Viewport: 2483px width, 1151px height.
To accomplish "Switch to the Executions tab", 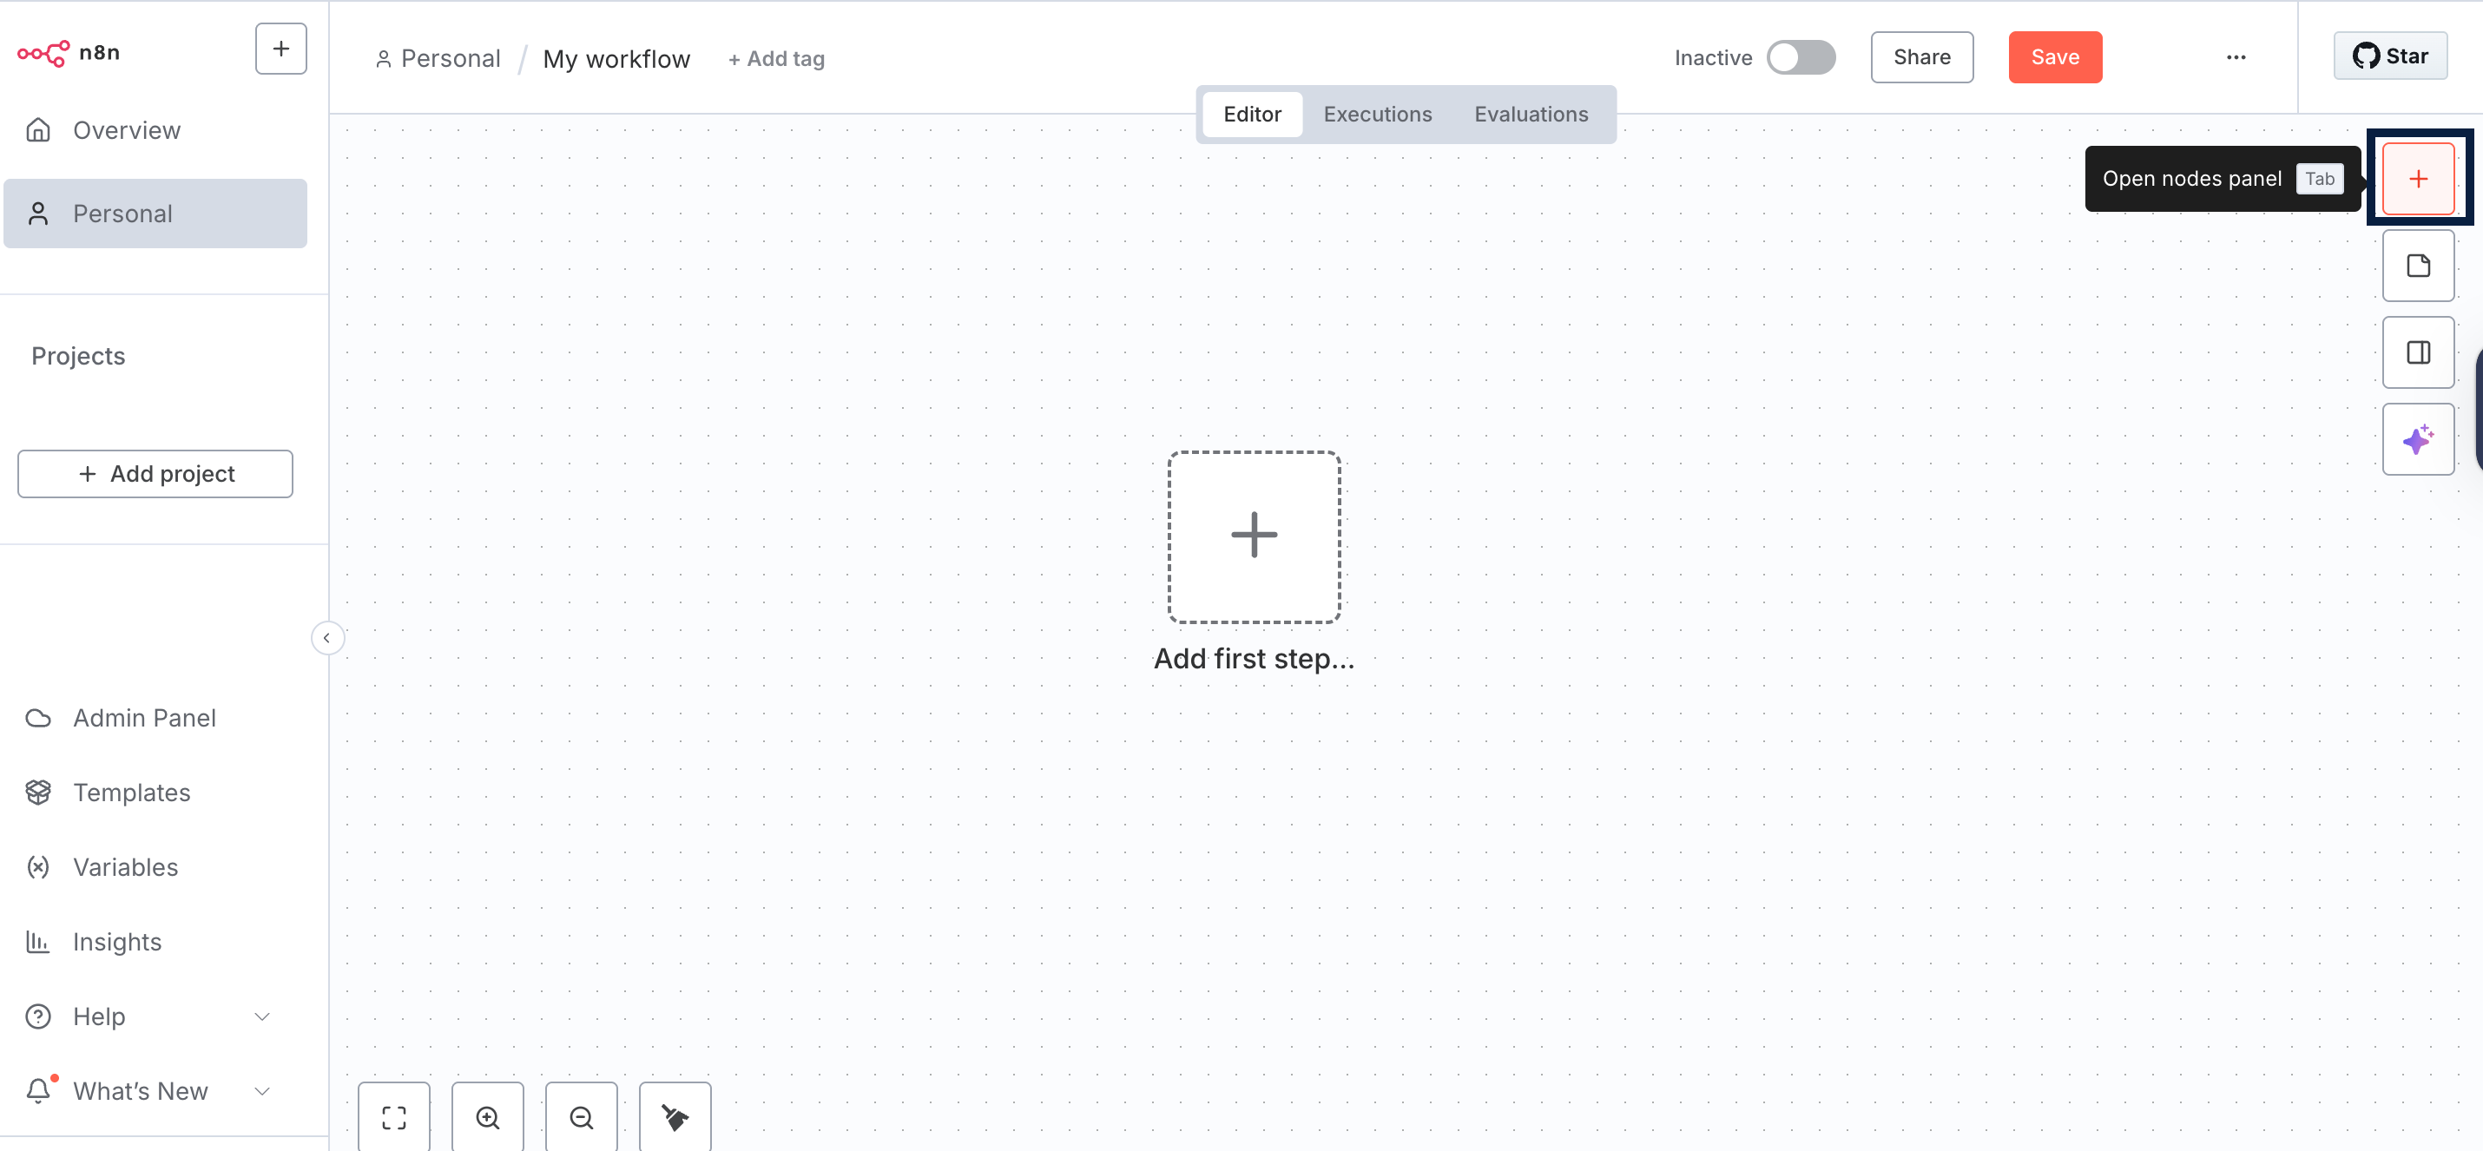I will coord(1376,114).
